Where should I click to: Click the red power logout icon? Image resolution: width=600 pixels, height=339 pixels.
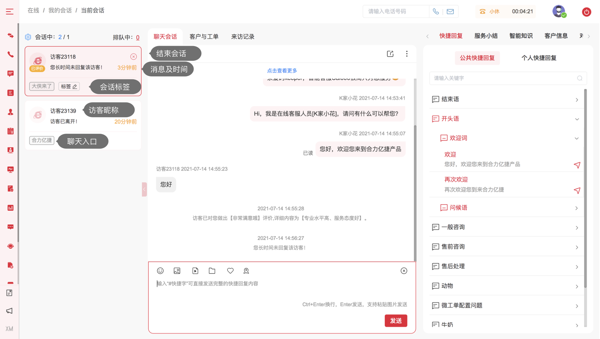[586, 12]
